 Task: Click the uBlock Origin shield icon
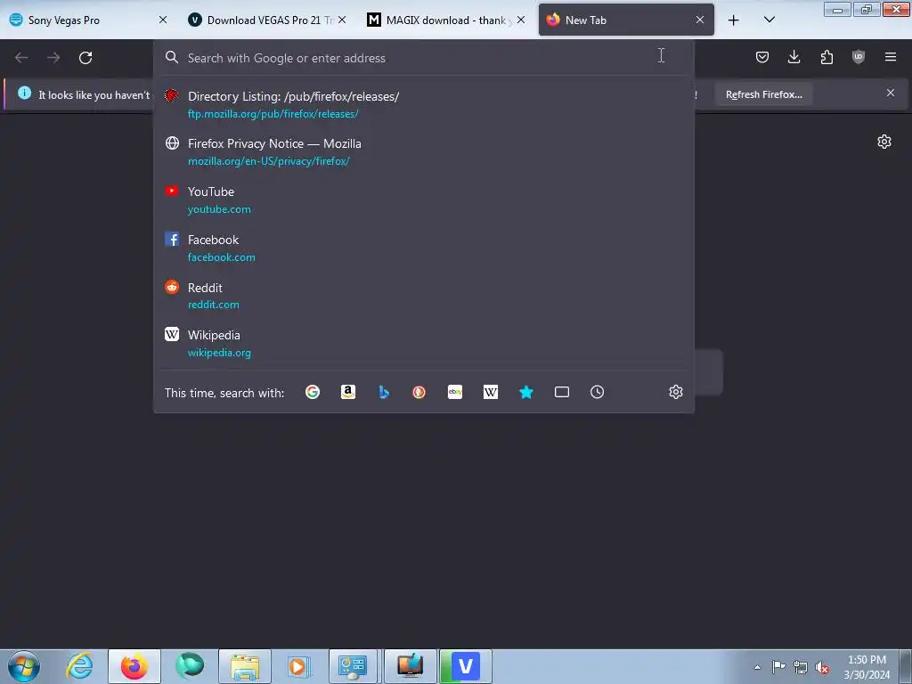click(x=859, y=57)
